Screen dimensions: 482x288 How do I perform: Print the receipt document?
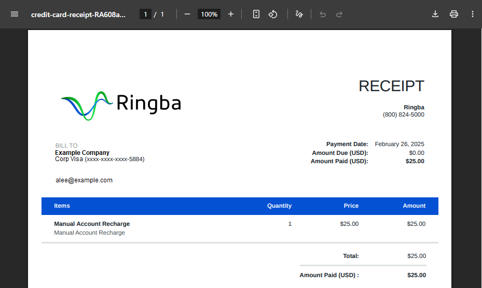(x=453, y=14)
